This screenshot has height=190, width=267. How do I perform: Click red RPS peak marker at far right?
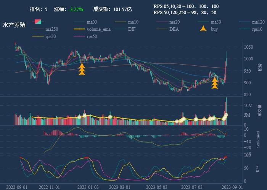tap(226, 157)
